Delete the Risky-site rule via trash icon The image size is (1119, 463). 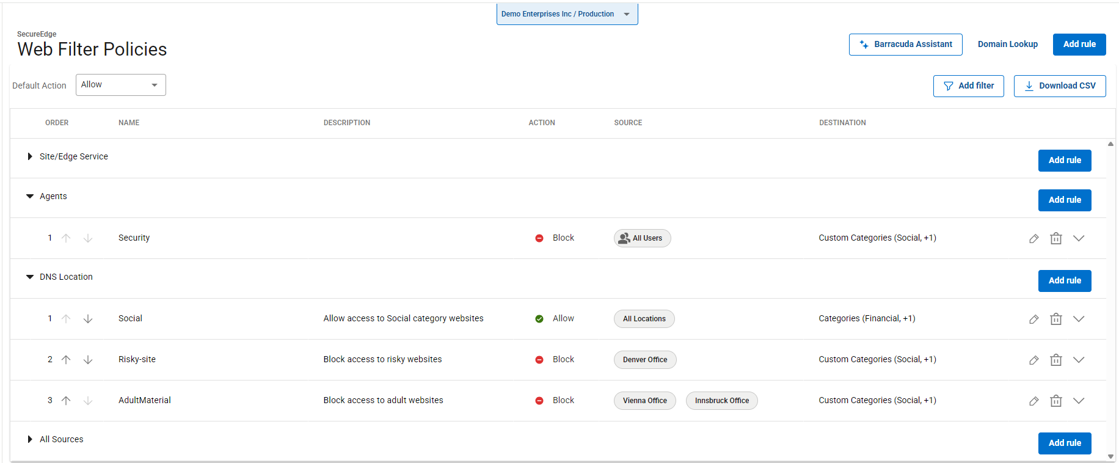click(1055, 360)
